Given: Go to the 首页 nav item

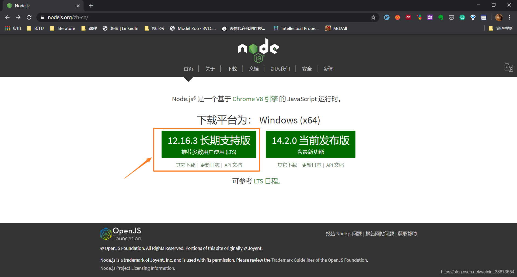Looking at the screenshot, I should point(188,69).
